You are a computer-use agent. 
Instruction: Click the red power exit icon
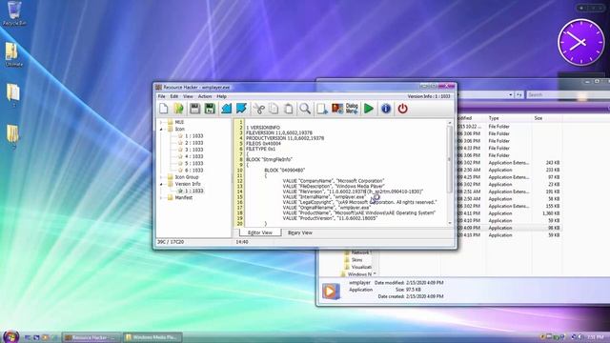tap(402, 109)
